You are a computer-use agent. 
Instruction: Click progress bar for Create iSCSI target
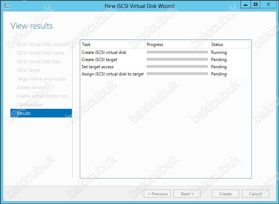(x=177, y=59)
